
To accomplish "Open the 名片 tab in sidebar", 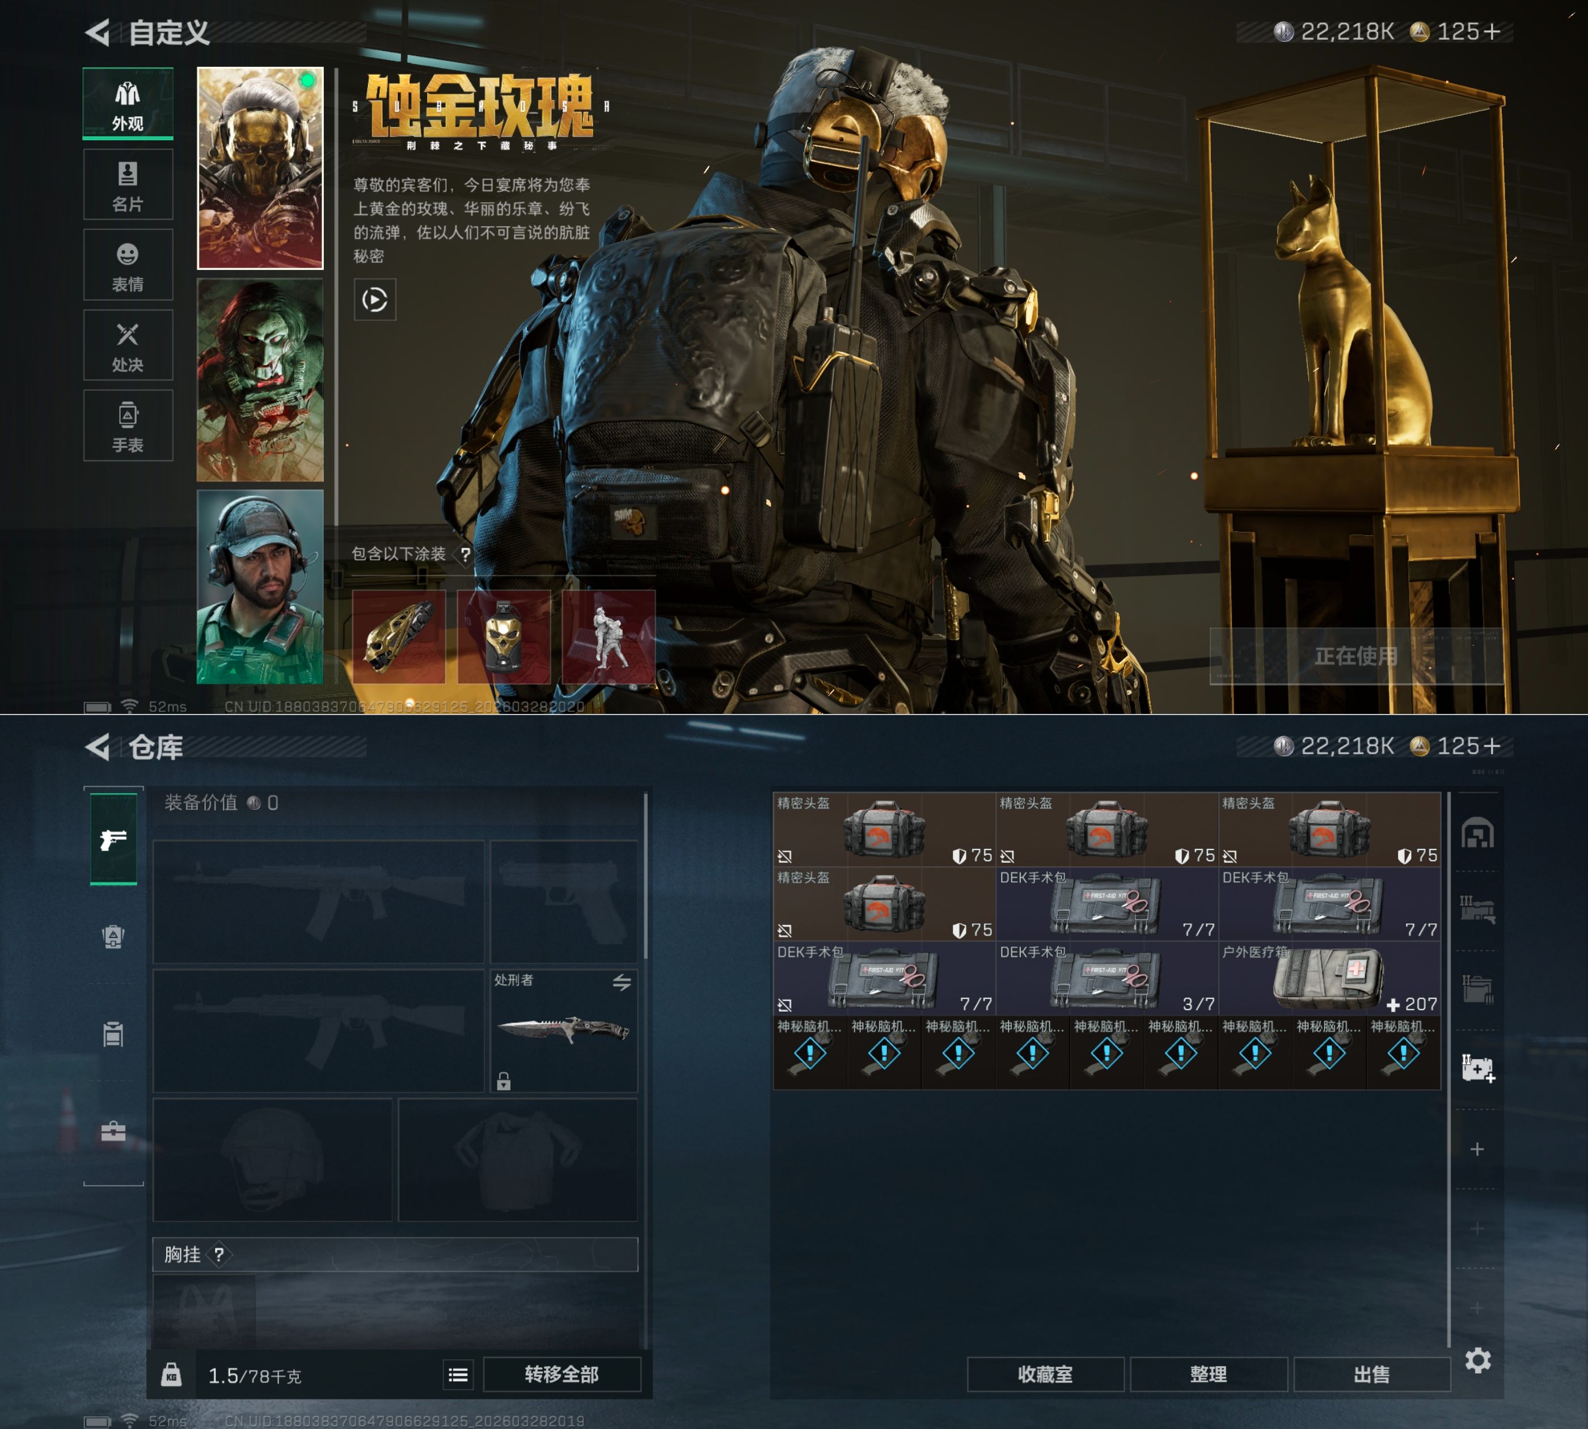I will point(128,185).
